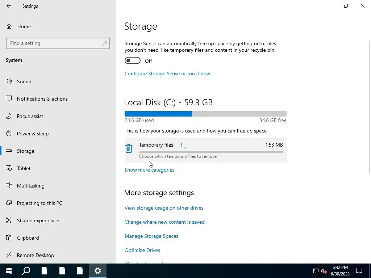Click the muted volume tray icon

(324, 271)
